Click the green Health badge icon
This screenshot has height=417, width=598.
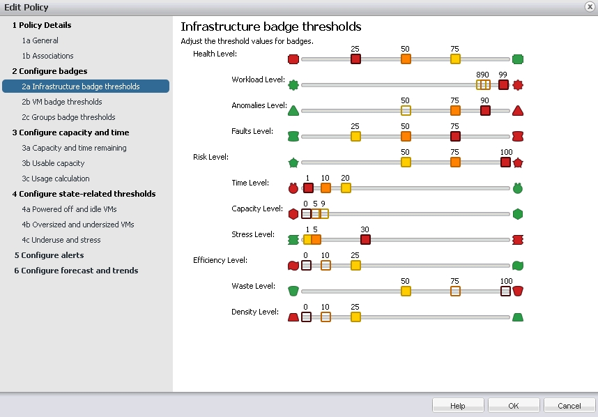tap(518, 59)
